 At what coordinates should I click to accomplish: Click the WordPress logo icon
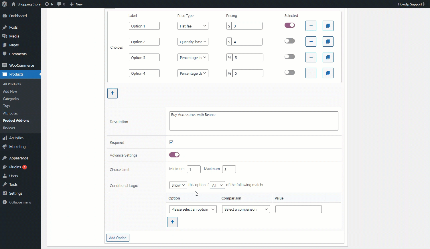(x=4, y=4)
